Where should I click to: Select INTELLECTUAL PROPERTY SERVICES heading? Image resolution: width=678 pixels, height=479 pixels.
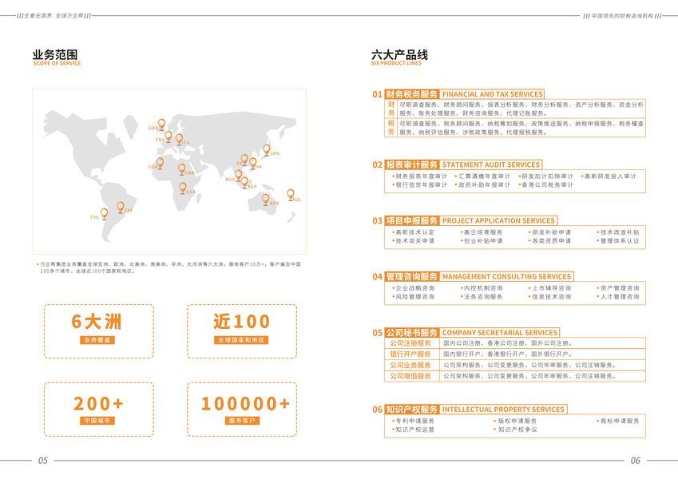(x=503, y=410)
